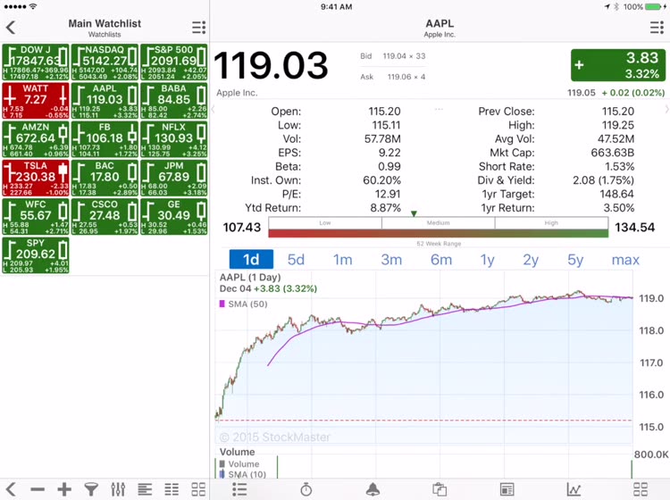The height and width of the screenshot is (500, 670).
Task: Open the portfolio copy icon
Action: click(440, 489)
